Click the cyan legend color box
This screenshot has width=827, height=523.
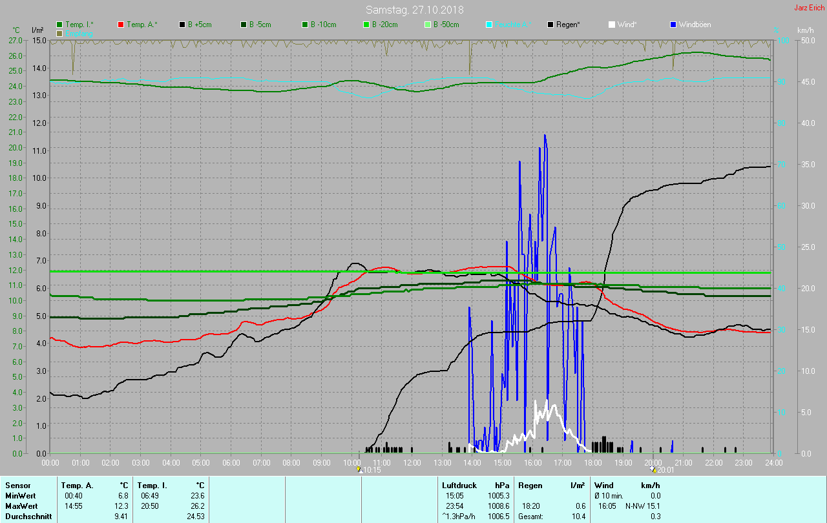[x=489, y=25]
